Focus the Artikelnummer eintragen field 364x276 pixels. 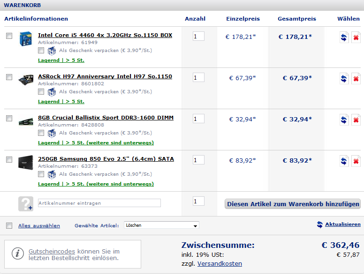[99, 203]
